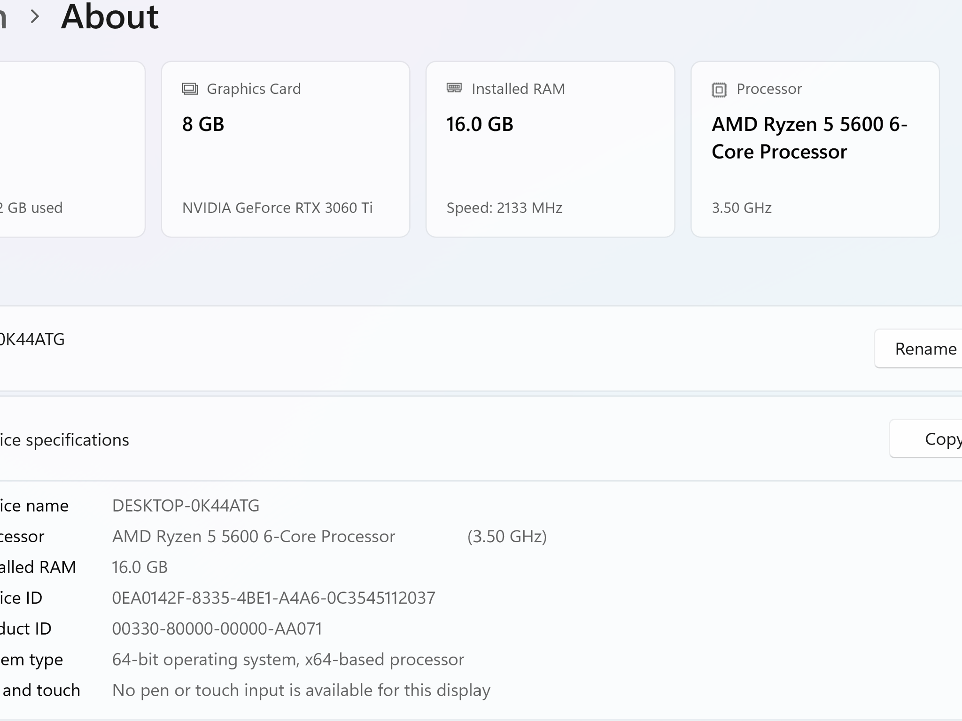Open the Installed RAM info card

coord(550,149)
